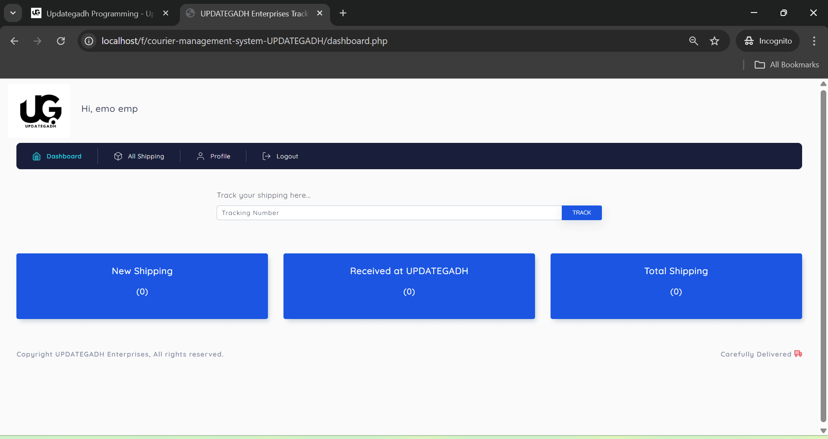Click the All Shipping box icon
The height and width of the screenshot is (439, 828).
pyautogui.click(x=118, y=156)
